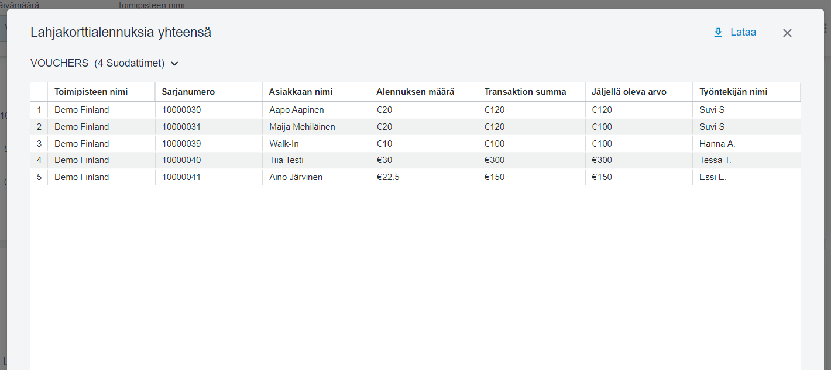Sort by Alennuksen määrä column header

click(415, 92)
